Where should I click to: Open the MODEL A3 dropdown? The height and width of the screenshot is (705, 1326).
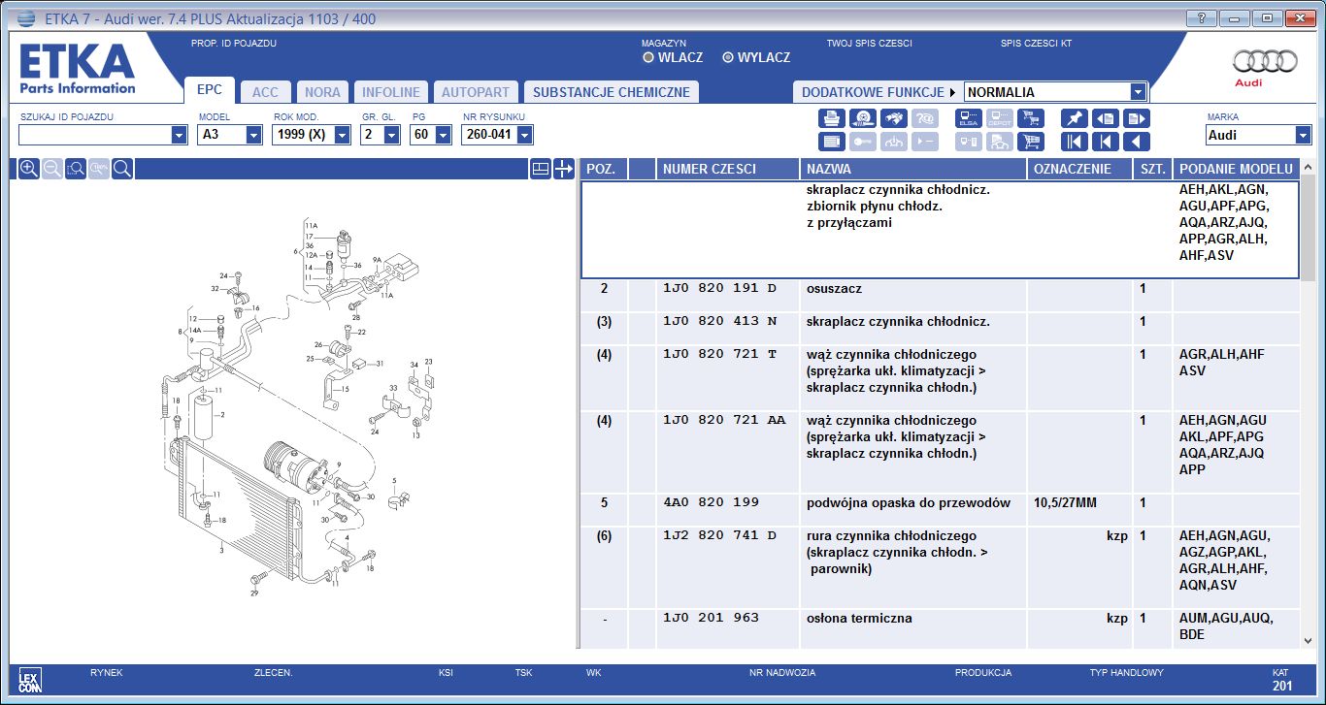point(253,136)
